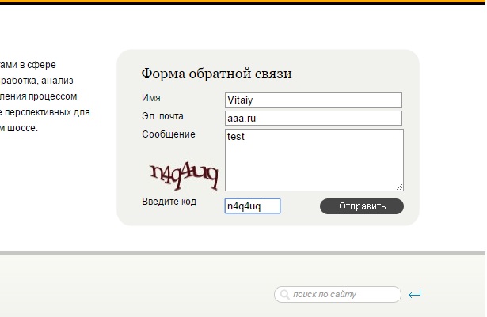Click the text line ending with шоссе
The image size is (487, 317).
coord(19,127)
